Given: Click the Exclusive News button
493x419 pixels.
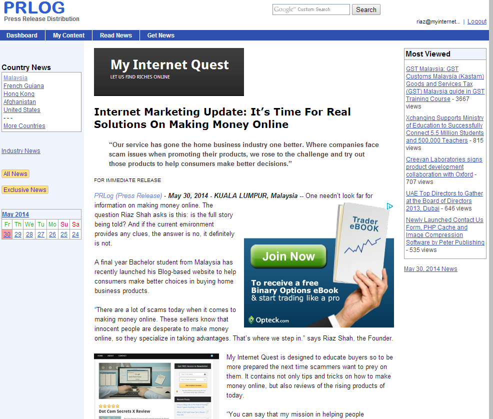Looking at the screenshot, I should pos(25,190).
